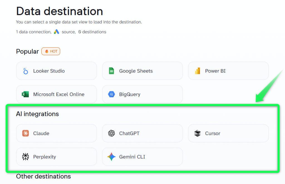Viewport: 285px width, 184px height.
Task: Click the BigQuery hexagon icon
Action: click(x=111, y=94)
